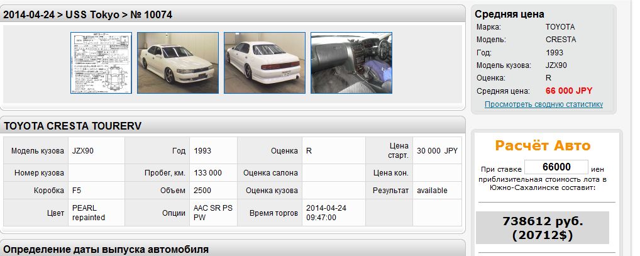Open the car interior photo thumbnail
640x256 pixels.
351,63
